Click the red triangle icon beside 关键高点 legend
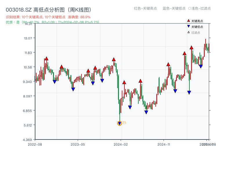Viewport: 232px width, 174px height. [x=188, y=21]
